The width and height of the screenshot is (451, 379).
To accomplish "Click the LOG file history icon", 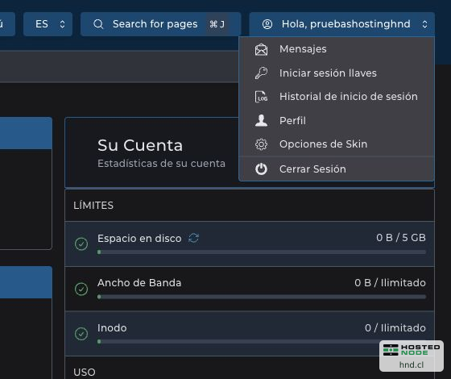I will (x=261, y=97).
